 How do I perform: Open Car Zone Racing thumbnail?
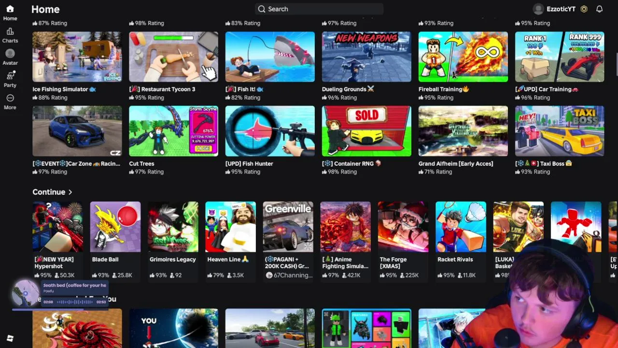77,131
